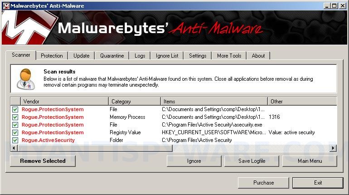Show the About tab

click(258, 56)
